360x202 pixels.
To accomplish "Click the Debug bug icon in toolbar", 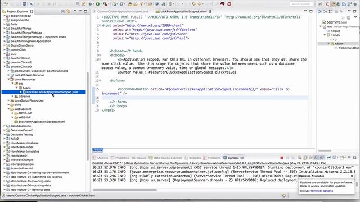I will coord(91,4).
